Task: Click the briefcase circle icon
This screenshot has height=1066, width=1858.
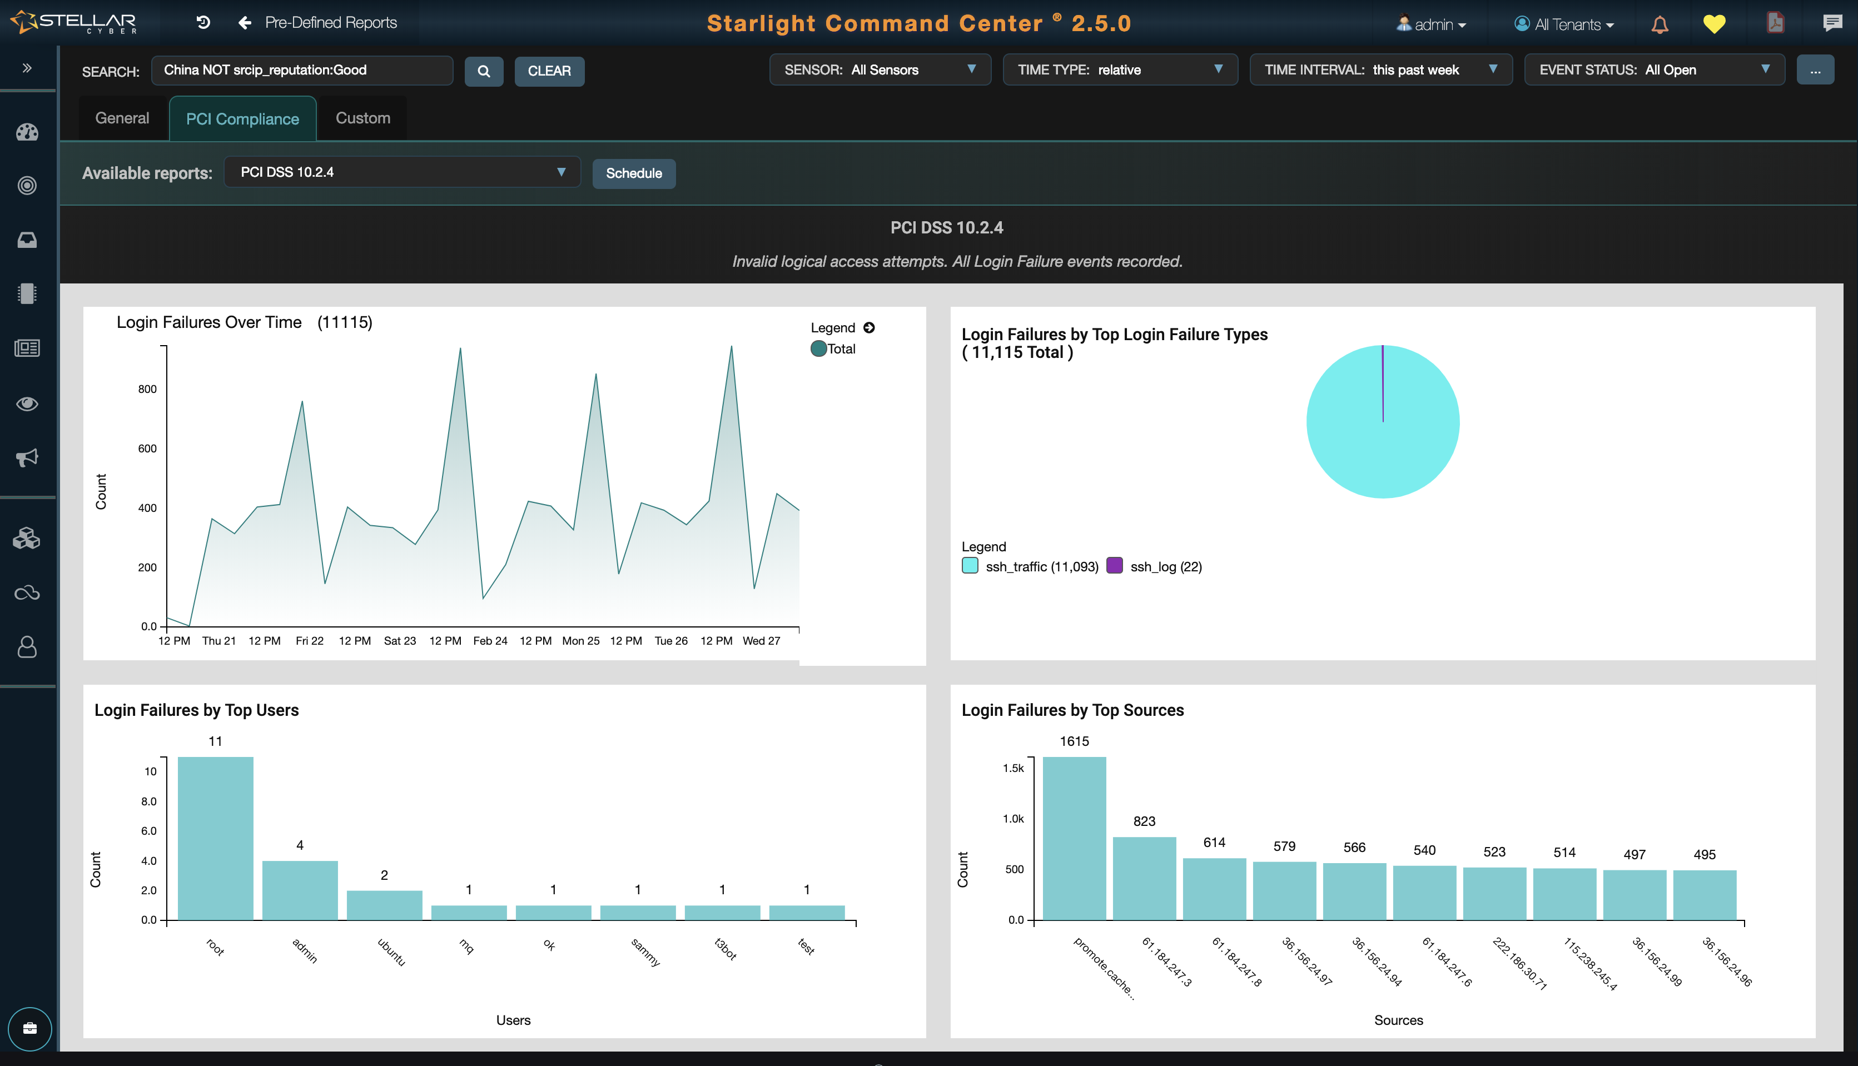Action: (30, 1029)
